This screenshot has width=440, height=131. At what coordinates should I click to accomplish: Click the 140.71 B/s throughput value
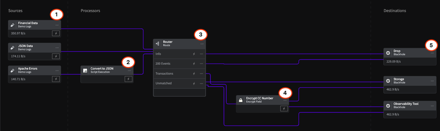click(x=18, y=79)
